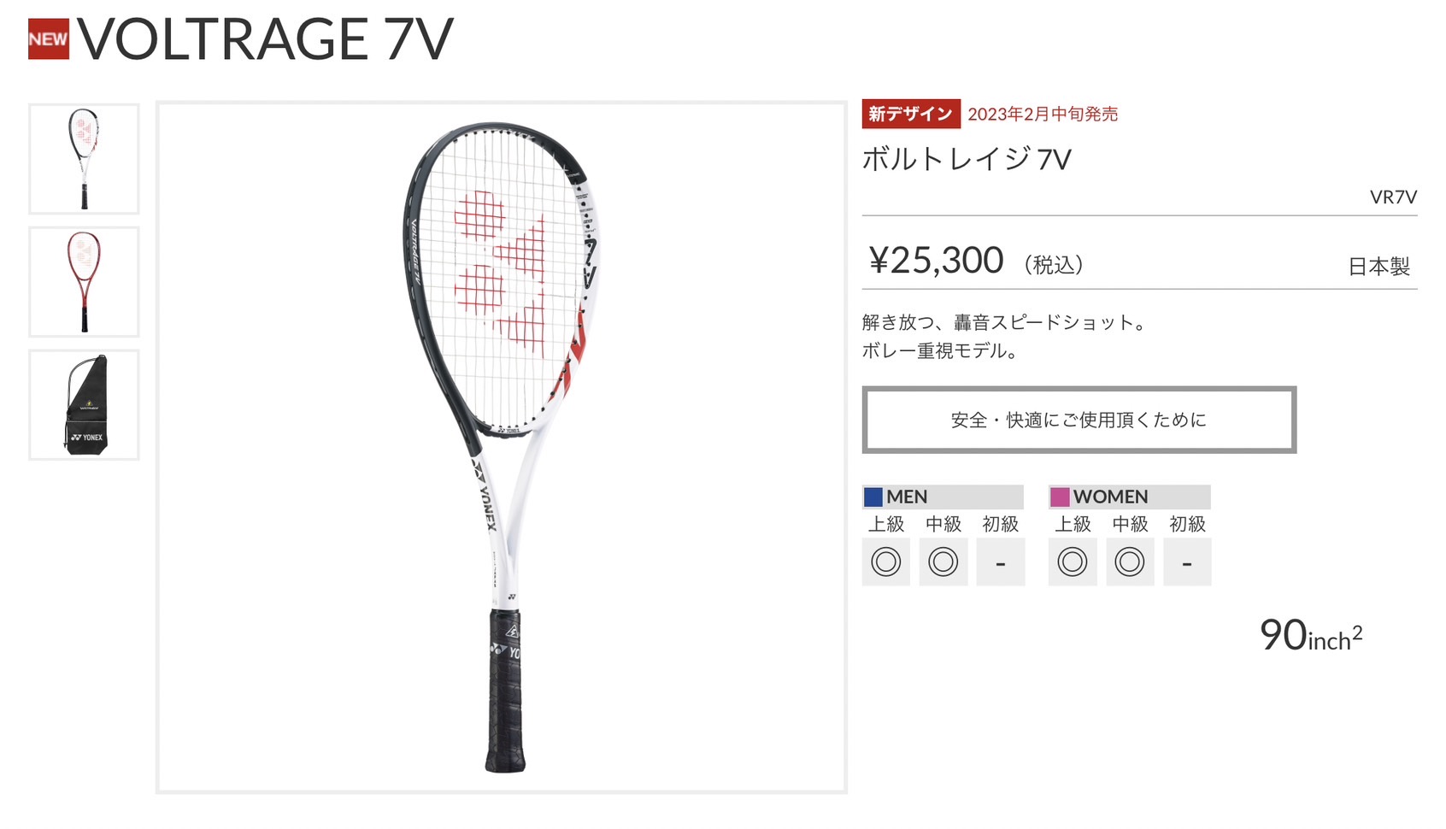Open 安全・快適にご使用頂くために button
Image resolution: width=1446 pixels, height=829 pixels.
(x=1079, y=420)
